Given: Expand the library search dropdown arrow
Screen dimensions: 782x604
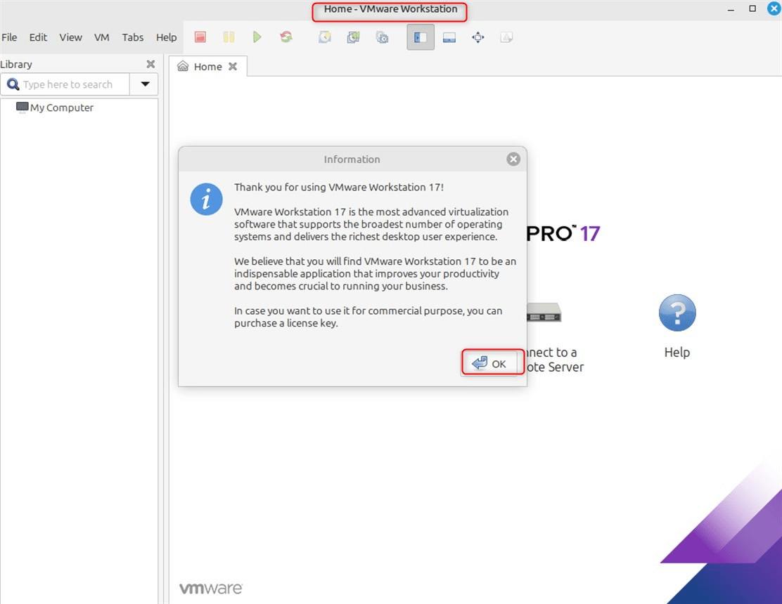Looking at the screenshot, I should coord(145,84).
